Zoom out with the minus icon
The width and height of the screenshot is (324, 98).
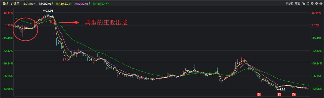coord(316,4)
